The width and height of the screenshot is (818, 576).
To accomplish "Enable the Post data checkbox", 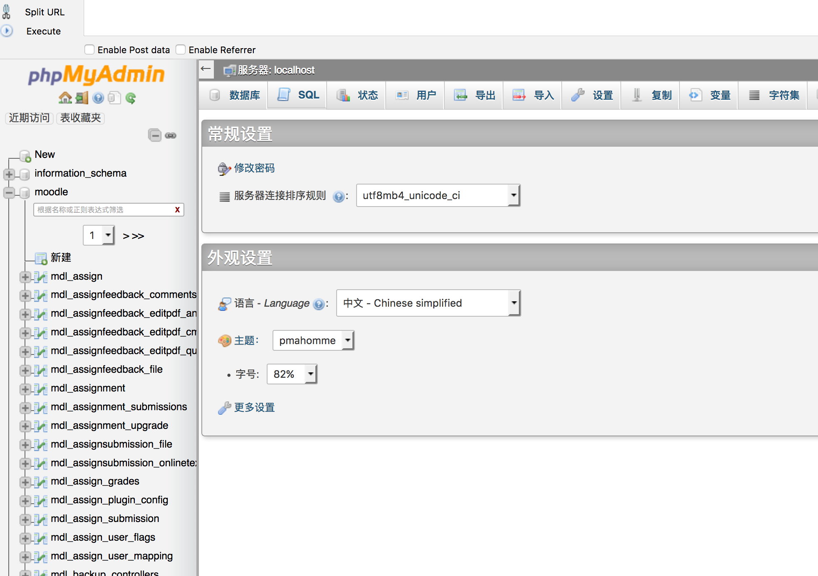I will coord(89,49).
